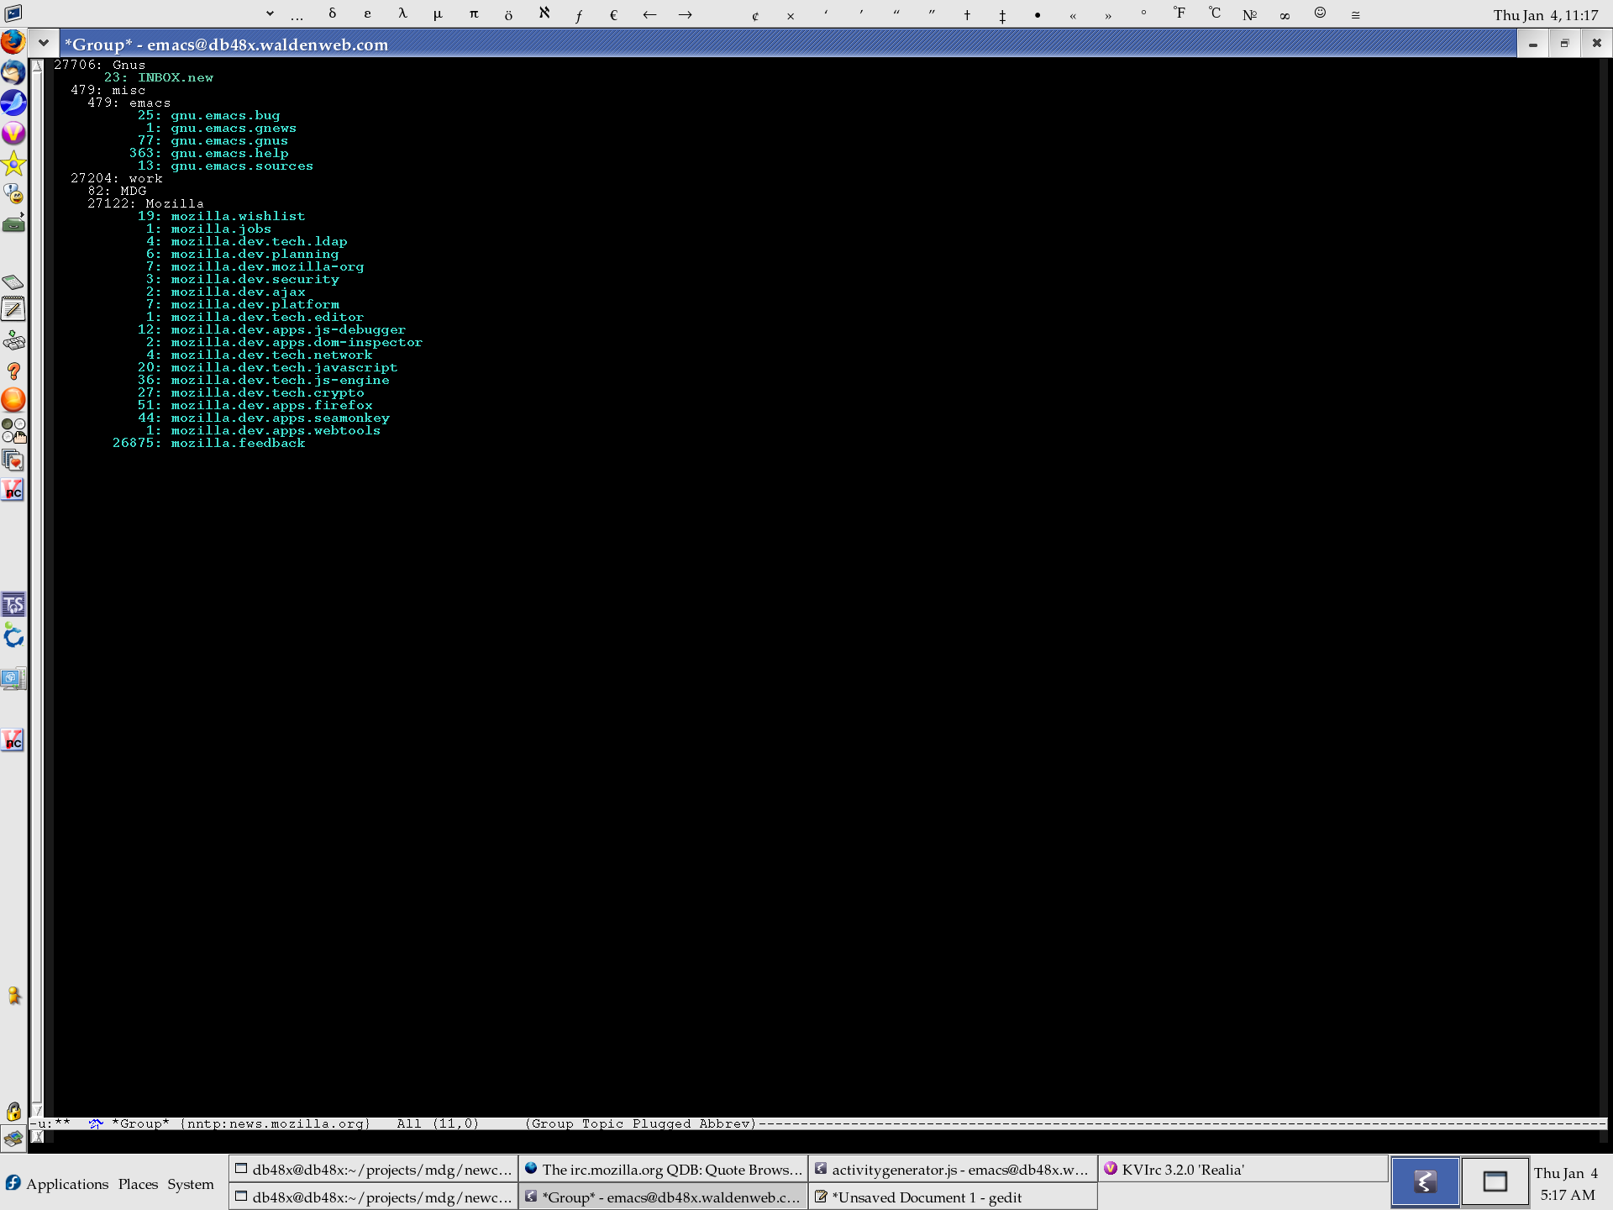This screenshot has height=1210, width=1613.
Task: Open the mozilla.feedback newsgroup
Action: tap(238, 443)
